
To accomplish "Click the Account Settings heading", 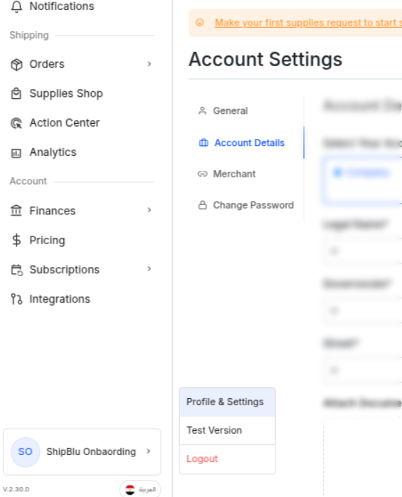I will click(x=265, y=59).
